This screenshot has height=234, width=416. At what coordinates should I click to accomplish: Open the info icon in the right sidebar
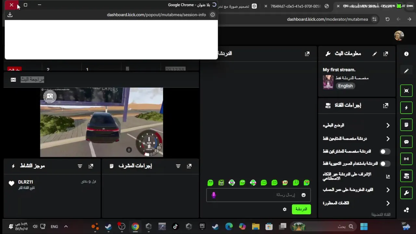click(406, 54)
